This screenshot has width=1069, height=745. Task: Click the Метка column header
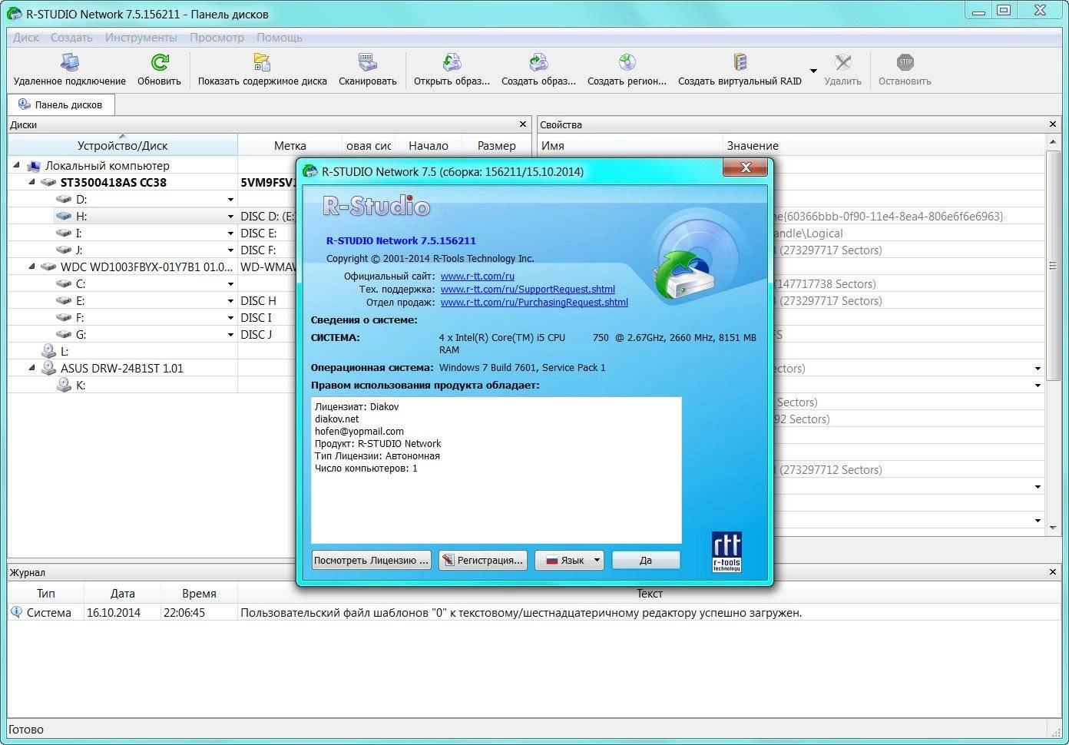tap(290, 145)
